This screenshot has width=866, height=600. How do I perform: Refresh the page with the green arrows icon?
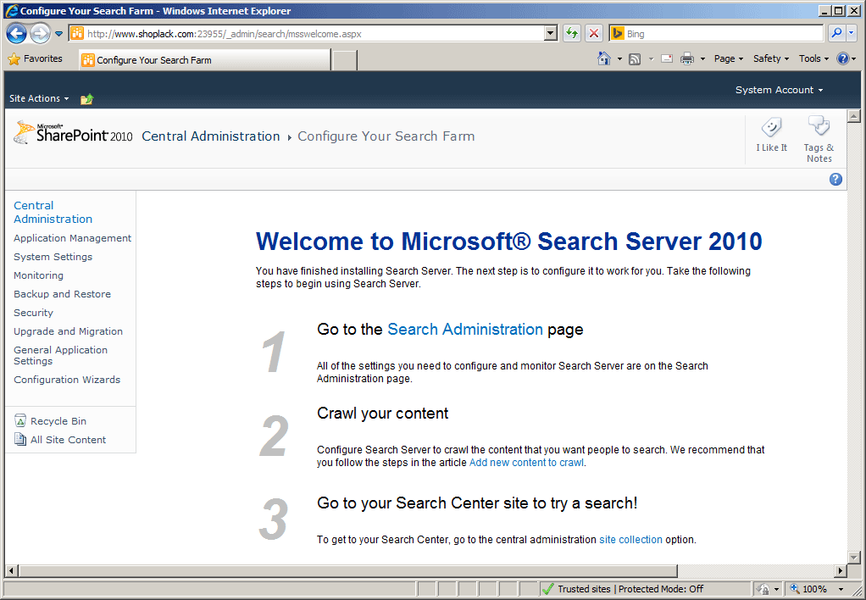click(572, 34)
